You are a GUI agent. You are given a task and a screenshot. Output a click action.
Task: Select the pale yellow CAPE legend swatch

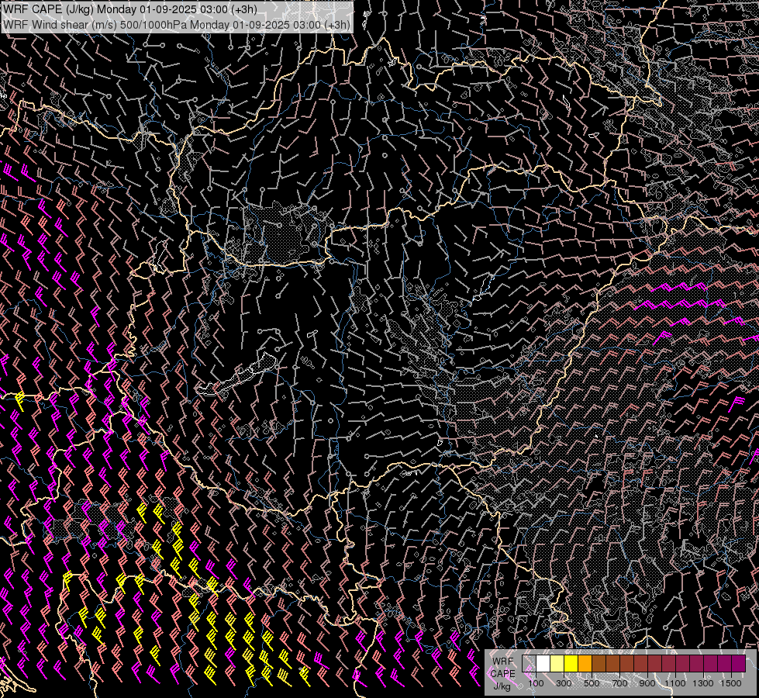click(x=557, y=664)
